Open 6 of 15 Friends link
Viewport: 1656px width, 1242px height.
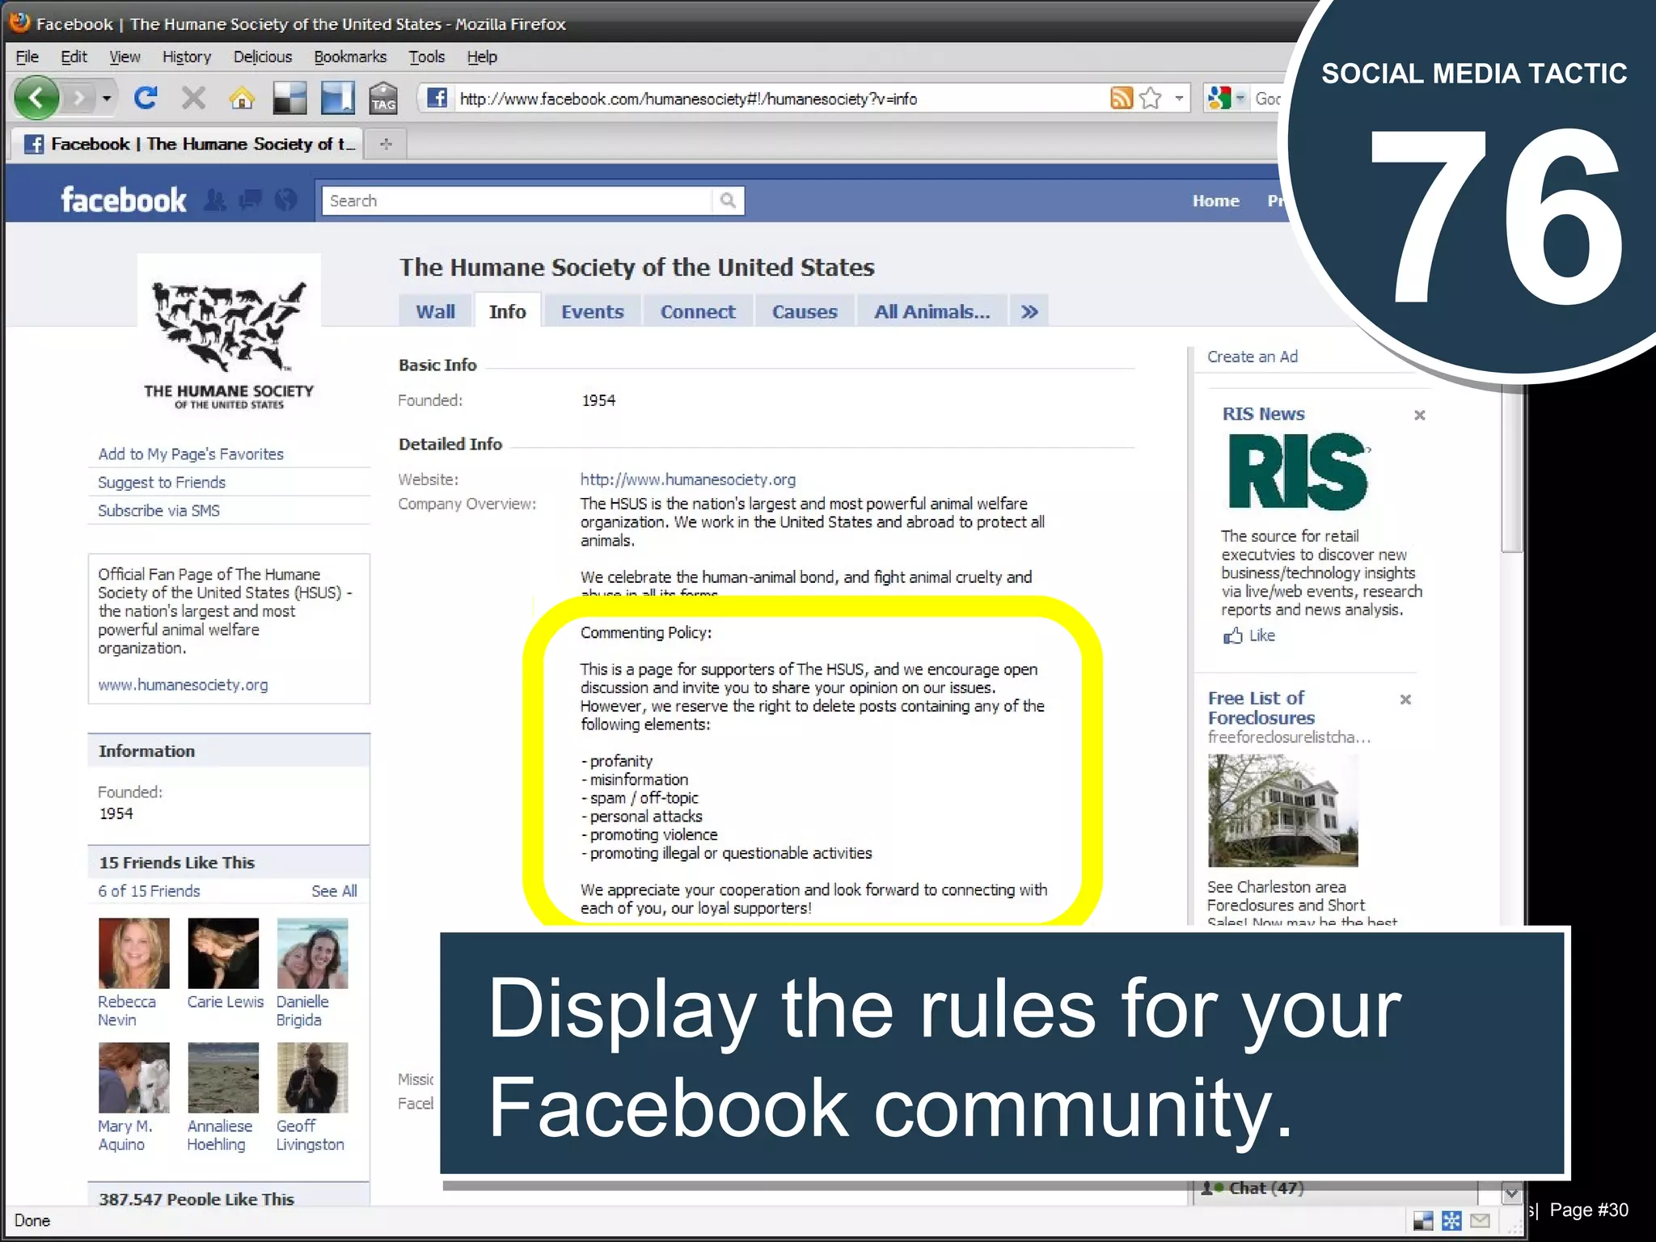149,890
